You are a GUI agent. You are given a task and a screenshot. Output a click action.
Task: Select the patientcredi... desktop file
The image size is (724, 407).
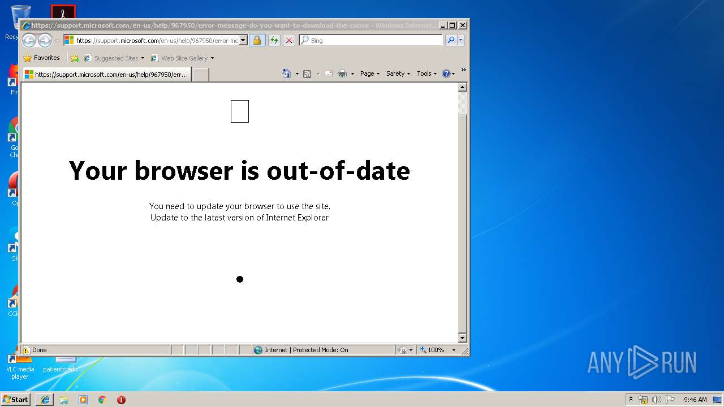[62, 365]
